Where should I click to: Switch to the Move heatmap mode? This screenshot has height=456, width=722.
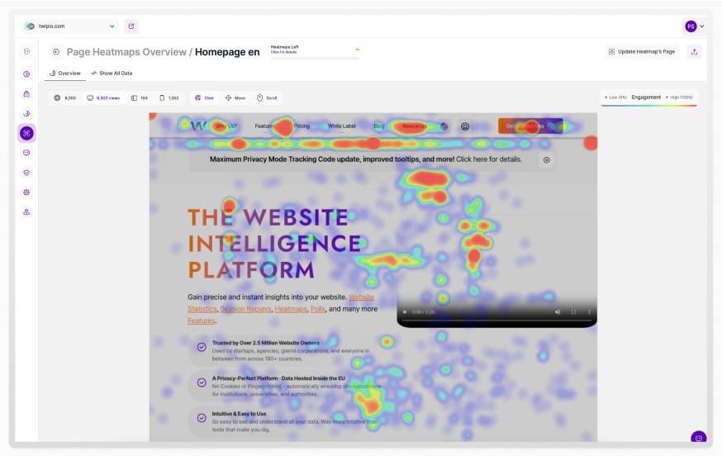pos(235,97)
